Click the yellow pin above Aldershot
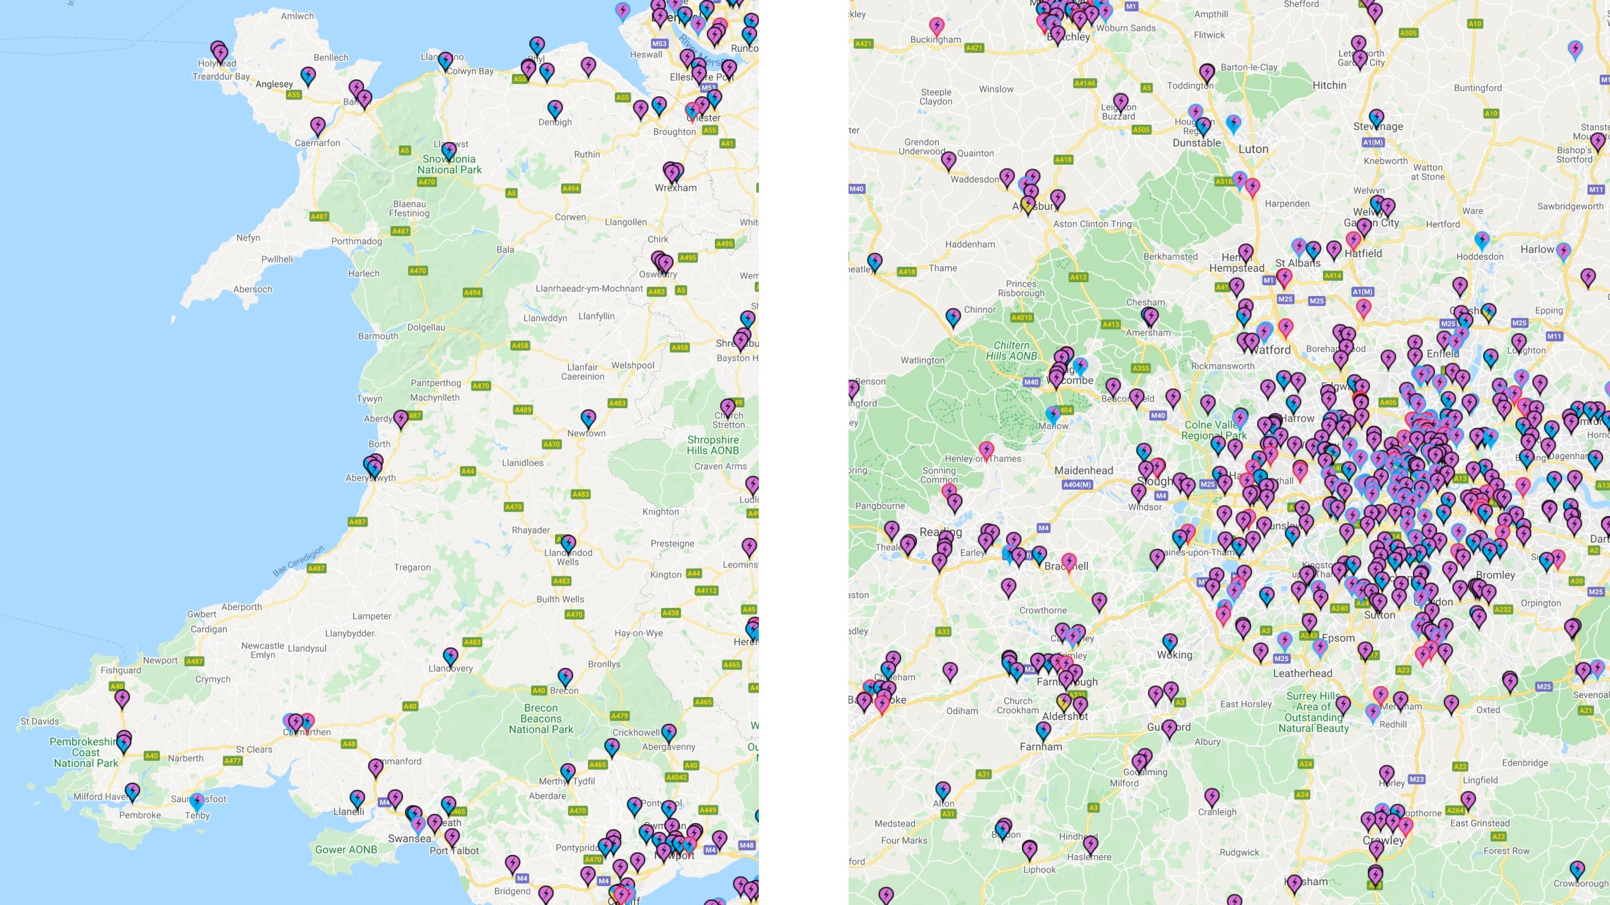This screenshot has height=905, width=1610. (x=1064, y=703)
